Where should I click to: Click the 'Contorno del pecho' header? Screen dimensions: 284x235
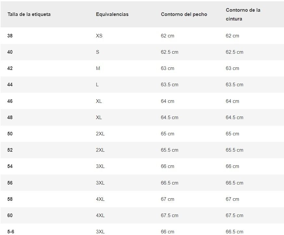[184, 14]
